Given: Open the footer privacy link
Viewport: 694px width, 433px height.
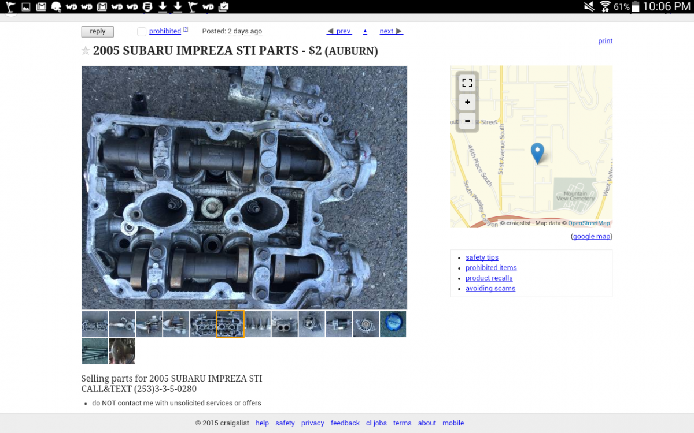Looking at the screenshot, I should [x=312, y=423].
